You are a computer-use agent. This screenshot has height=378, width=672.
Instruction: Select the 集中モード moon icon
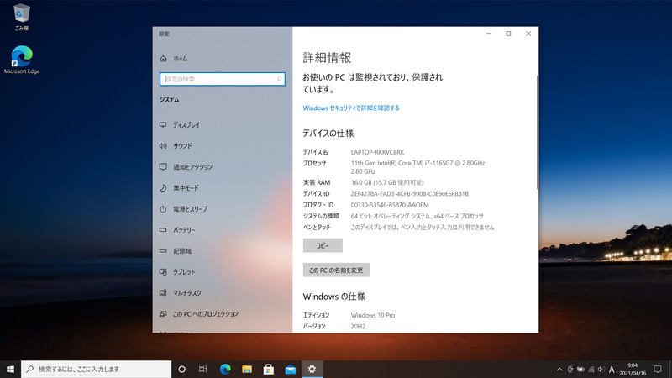(x=163, y=187)
